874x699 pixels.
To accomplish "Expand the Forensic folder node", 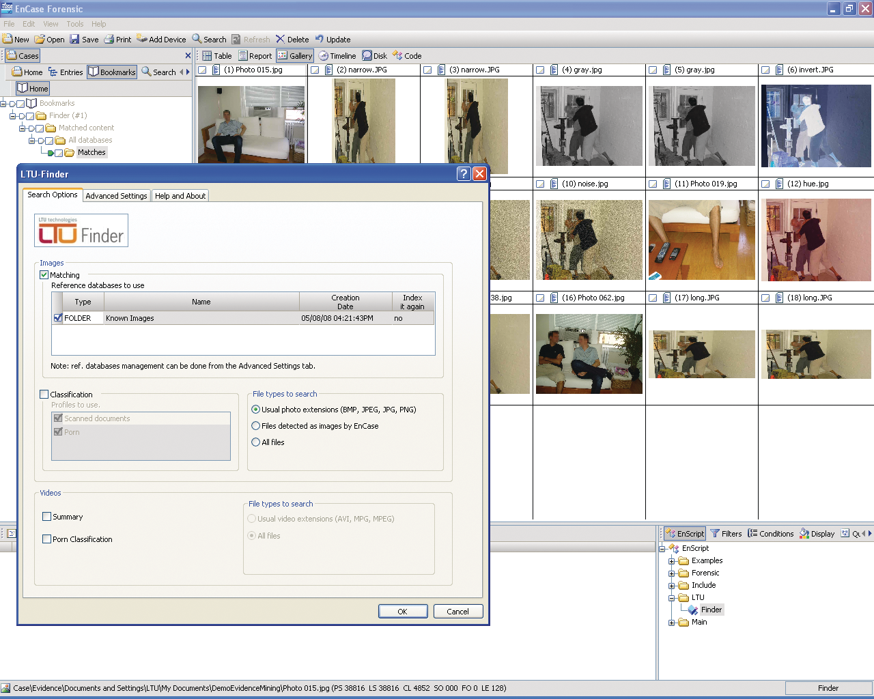I will click(x=672, y=573).
